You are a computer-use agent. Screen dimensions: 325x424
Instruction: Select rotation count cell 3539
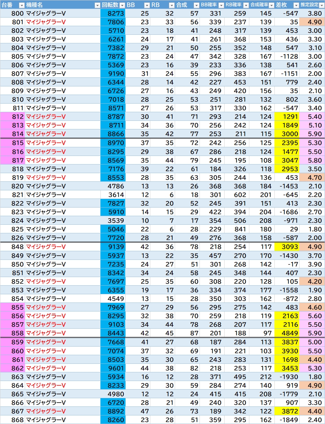(x=113, y=221)
